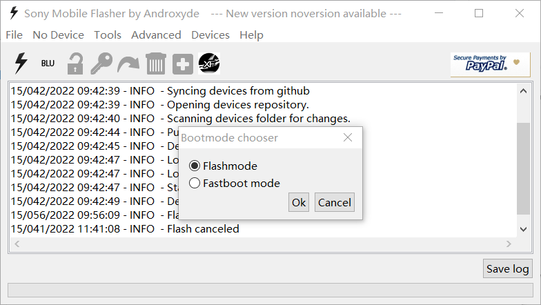This screenshot has width=541, height=305.
Task: Open the Help menu
Action: coord(251,35)
